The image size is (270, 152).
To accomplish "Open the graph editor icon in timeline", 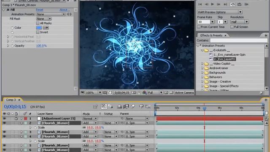I will [148, 107].
